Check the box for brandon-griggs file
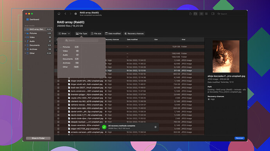270x151 pixels. tap(58, 95)
